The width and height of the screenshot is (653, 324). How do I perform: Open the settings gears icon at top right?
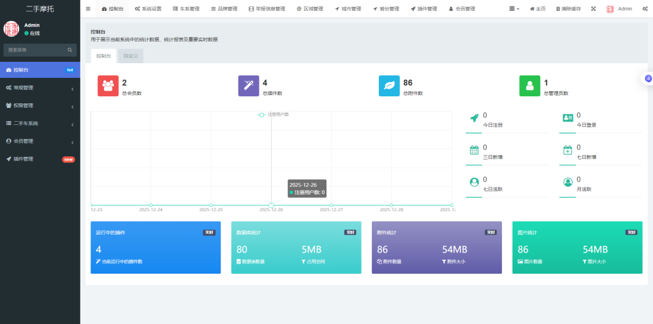click(x=645, y=9)
